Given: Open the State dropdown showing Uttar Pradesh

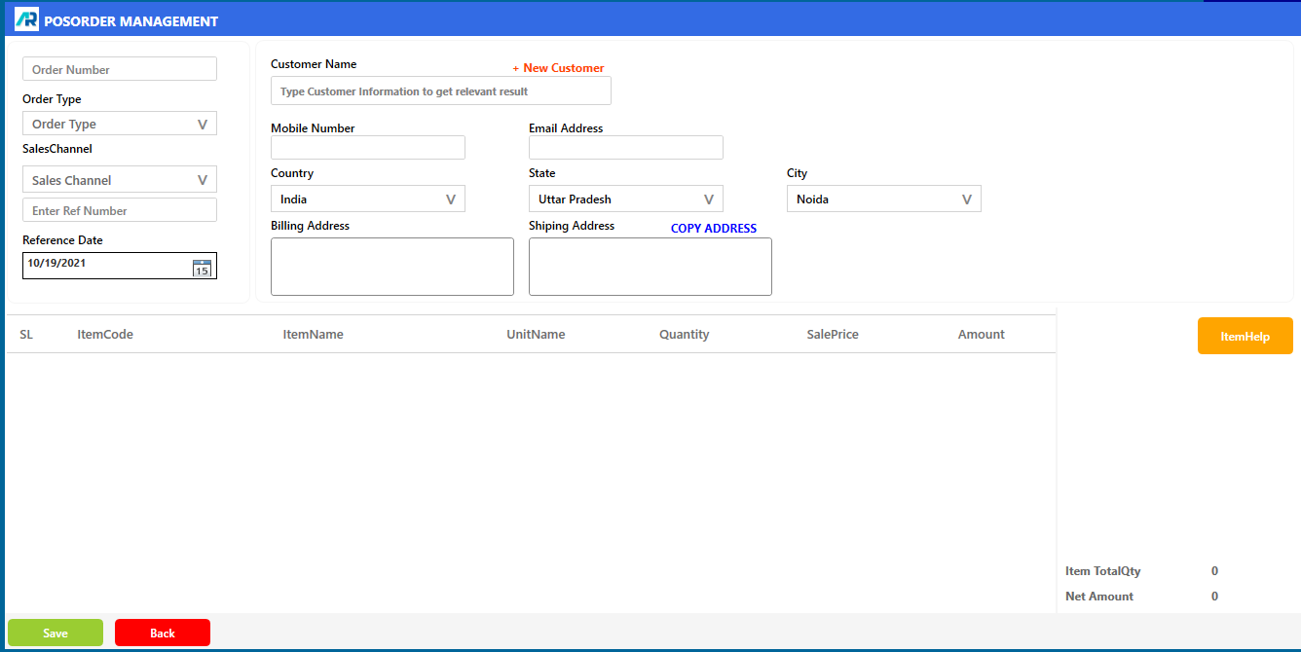Looking at the screenshot, I should [x=625, y=199].
